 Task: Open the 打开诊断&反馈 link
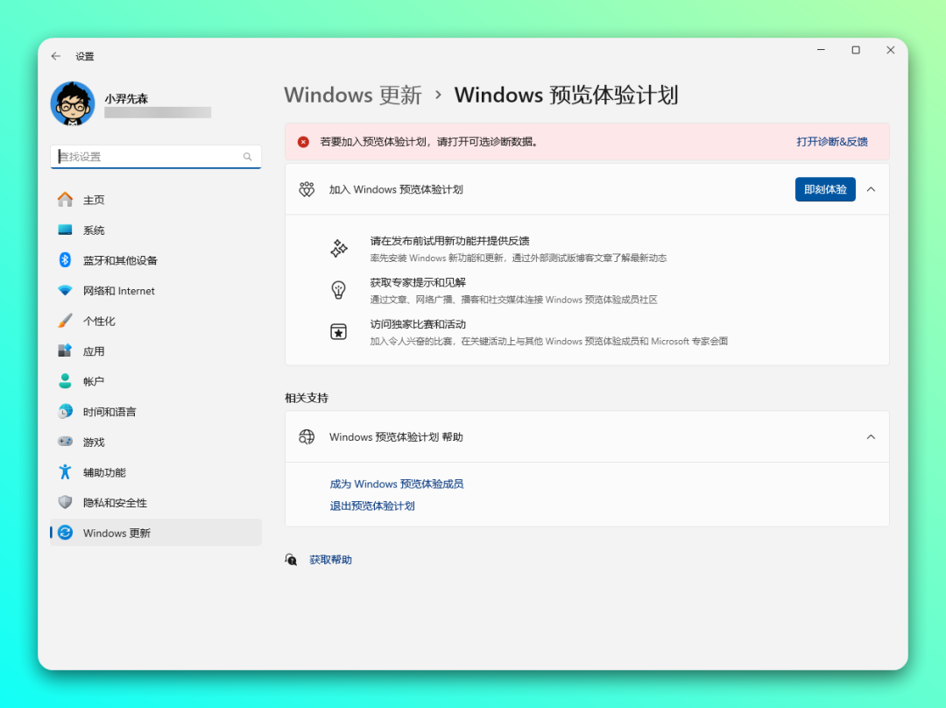pyautogui.click(x=831, y=141)
